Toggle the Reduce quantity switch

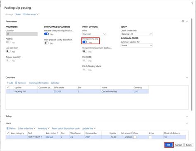coord(8,60)
